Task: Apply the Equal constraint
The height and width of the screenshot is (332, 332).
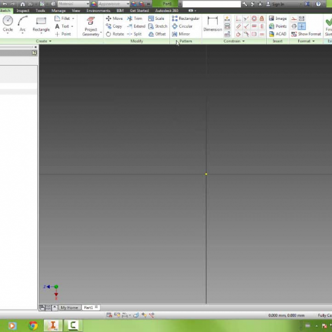Action: pyautogui.click(x=262, y=34)
